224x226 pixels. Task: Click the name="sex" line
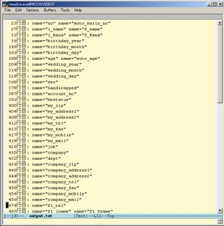(33, 82)
